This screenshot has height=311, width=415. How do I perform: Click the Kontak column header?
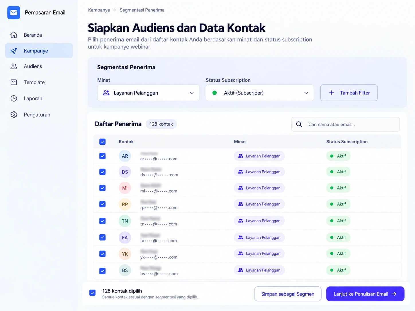126,142
